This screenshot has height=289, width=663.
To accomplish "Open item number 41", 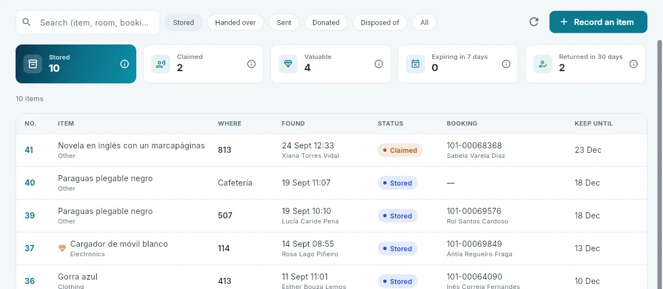I will (x=29, y=150).
